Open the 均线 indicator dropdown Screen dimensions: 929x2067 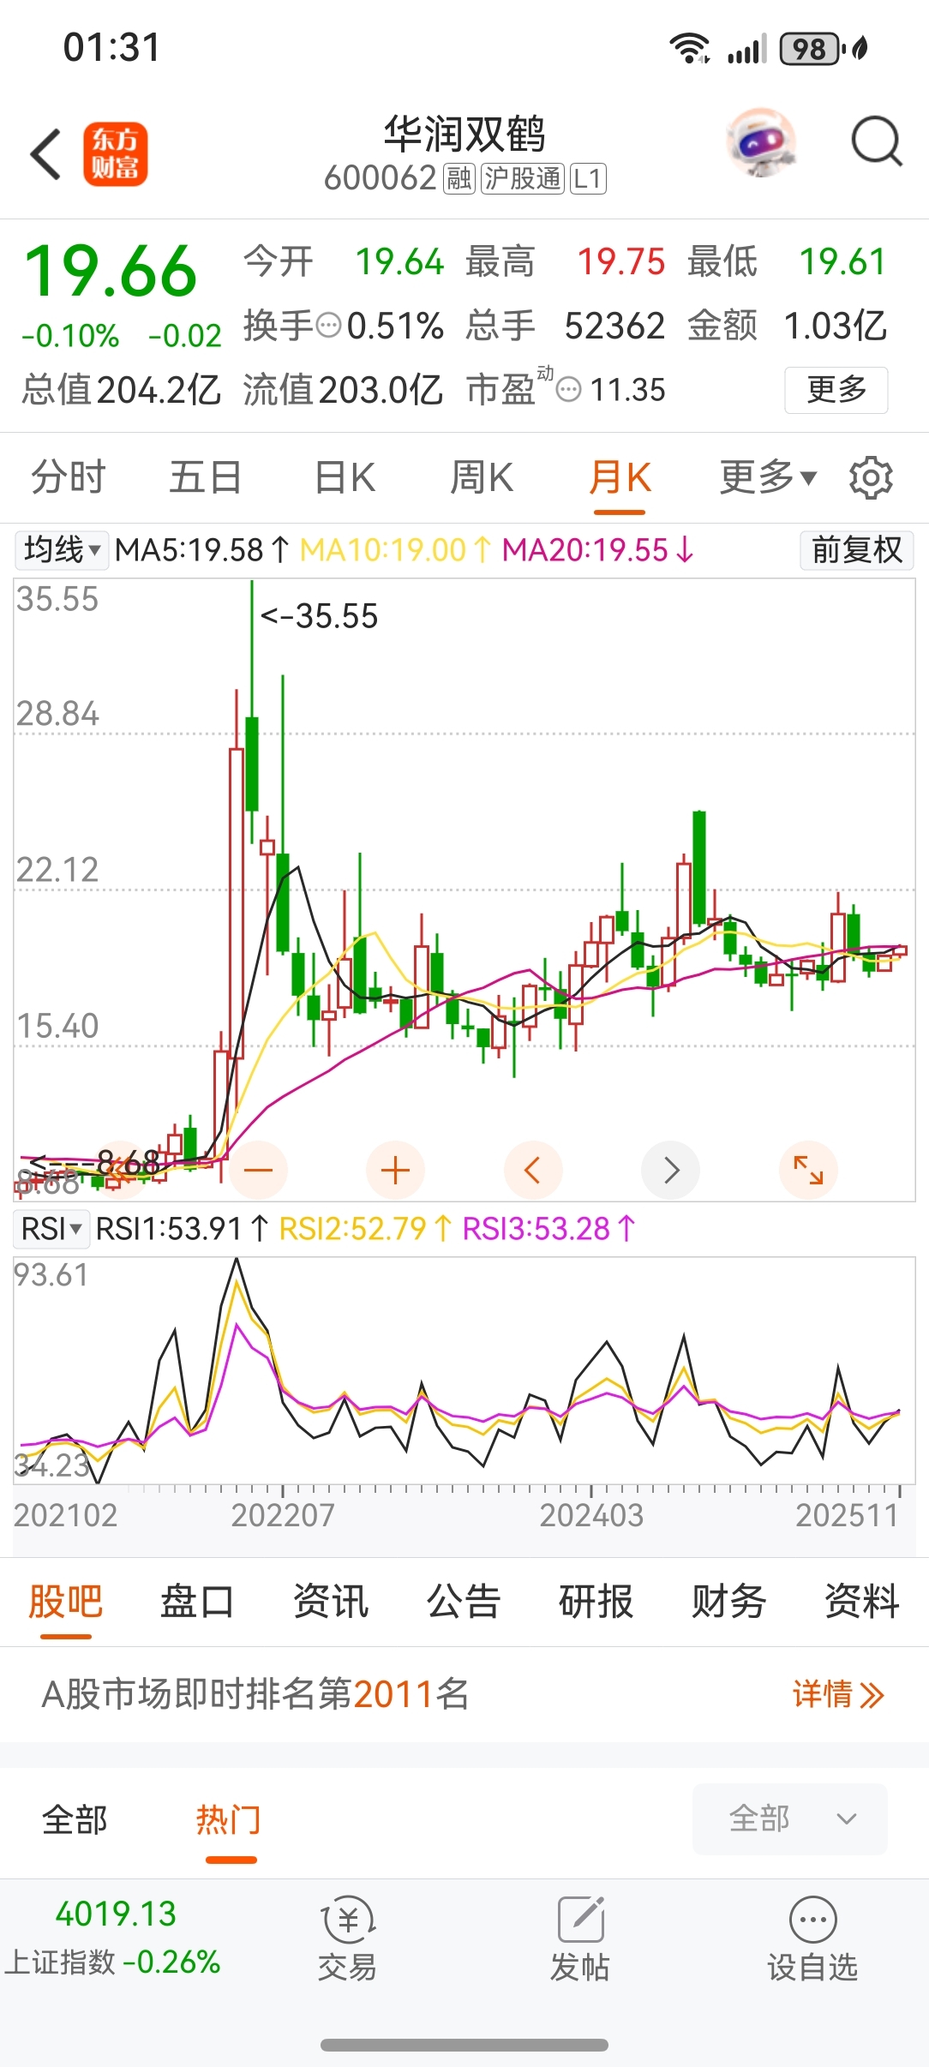pos(62,549)
